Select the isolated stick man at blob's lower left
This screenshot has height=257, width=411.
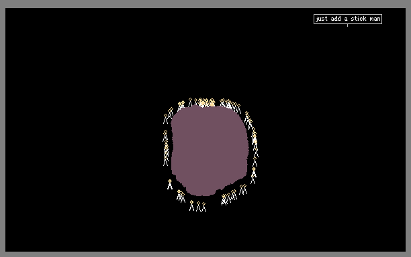coord(170,185)
